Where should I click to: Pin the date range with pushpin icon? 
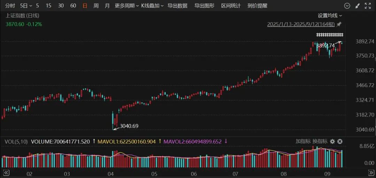pyautogui.click(x=339, y=24)
